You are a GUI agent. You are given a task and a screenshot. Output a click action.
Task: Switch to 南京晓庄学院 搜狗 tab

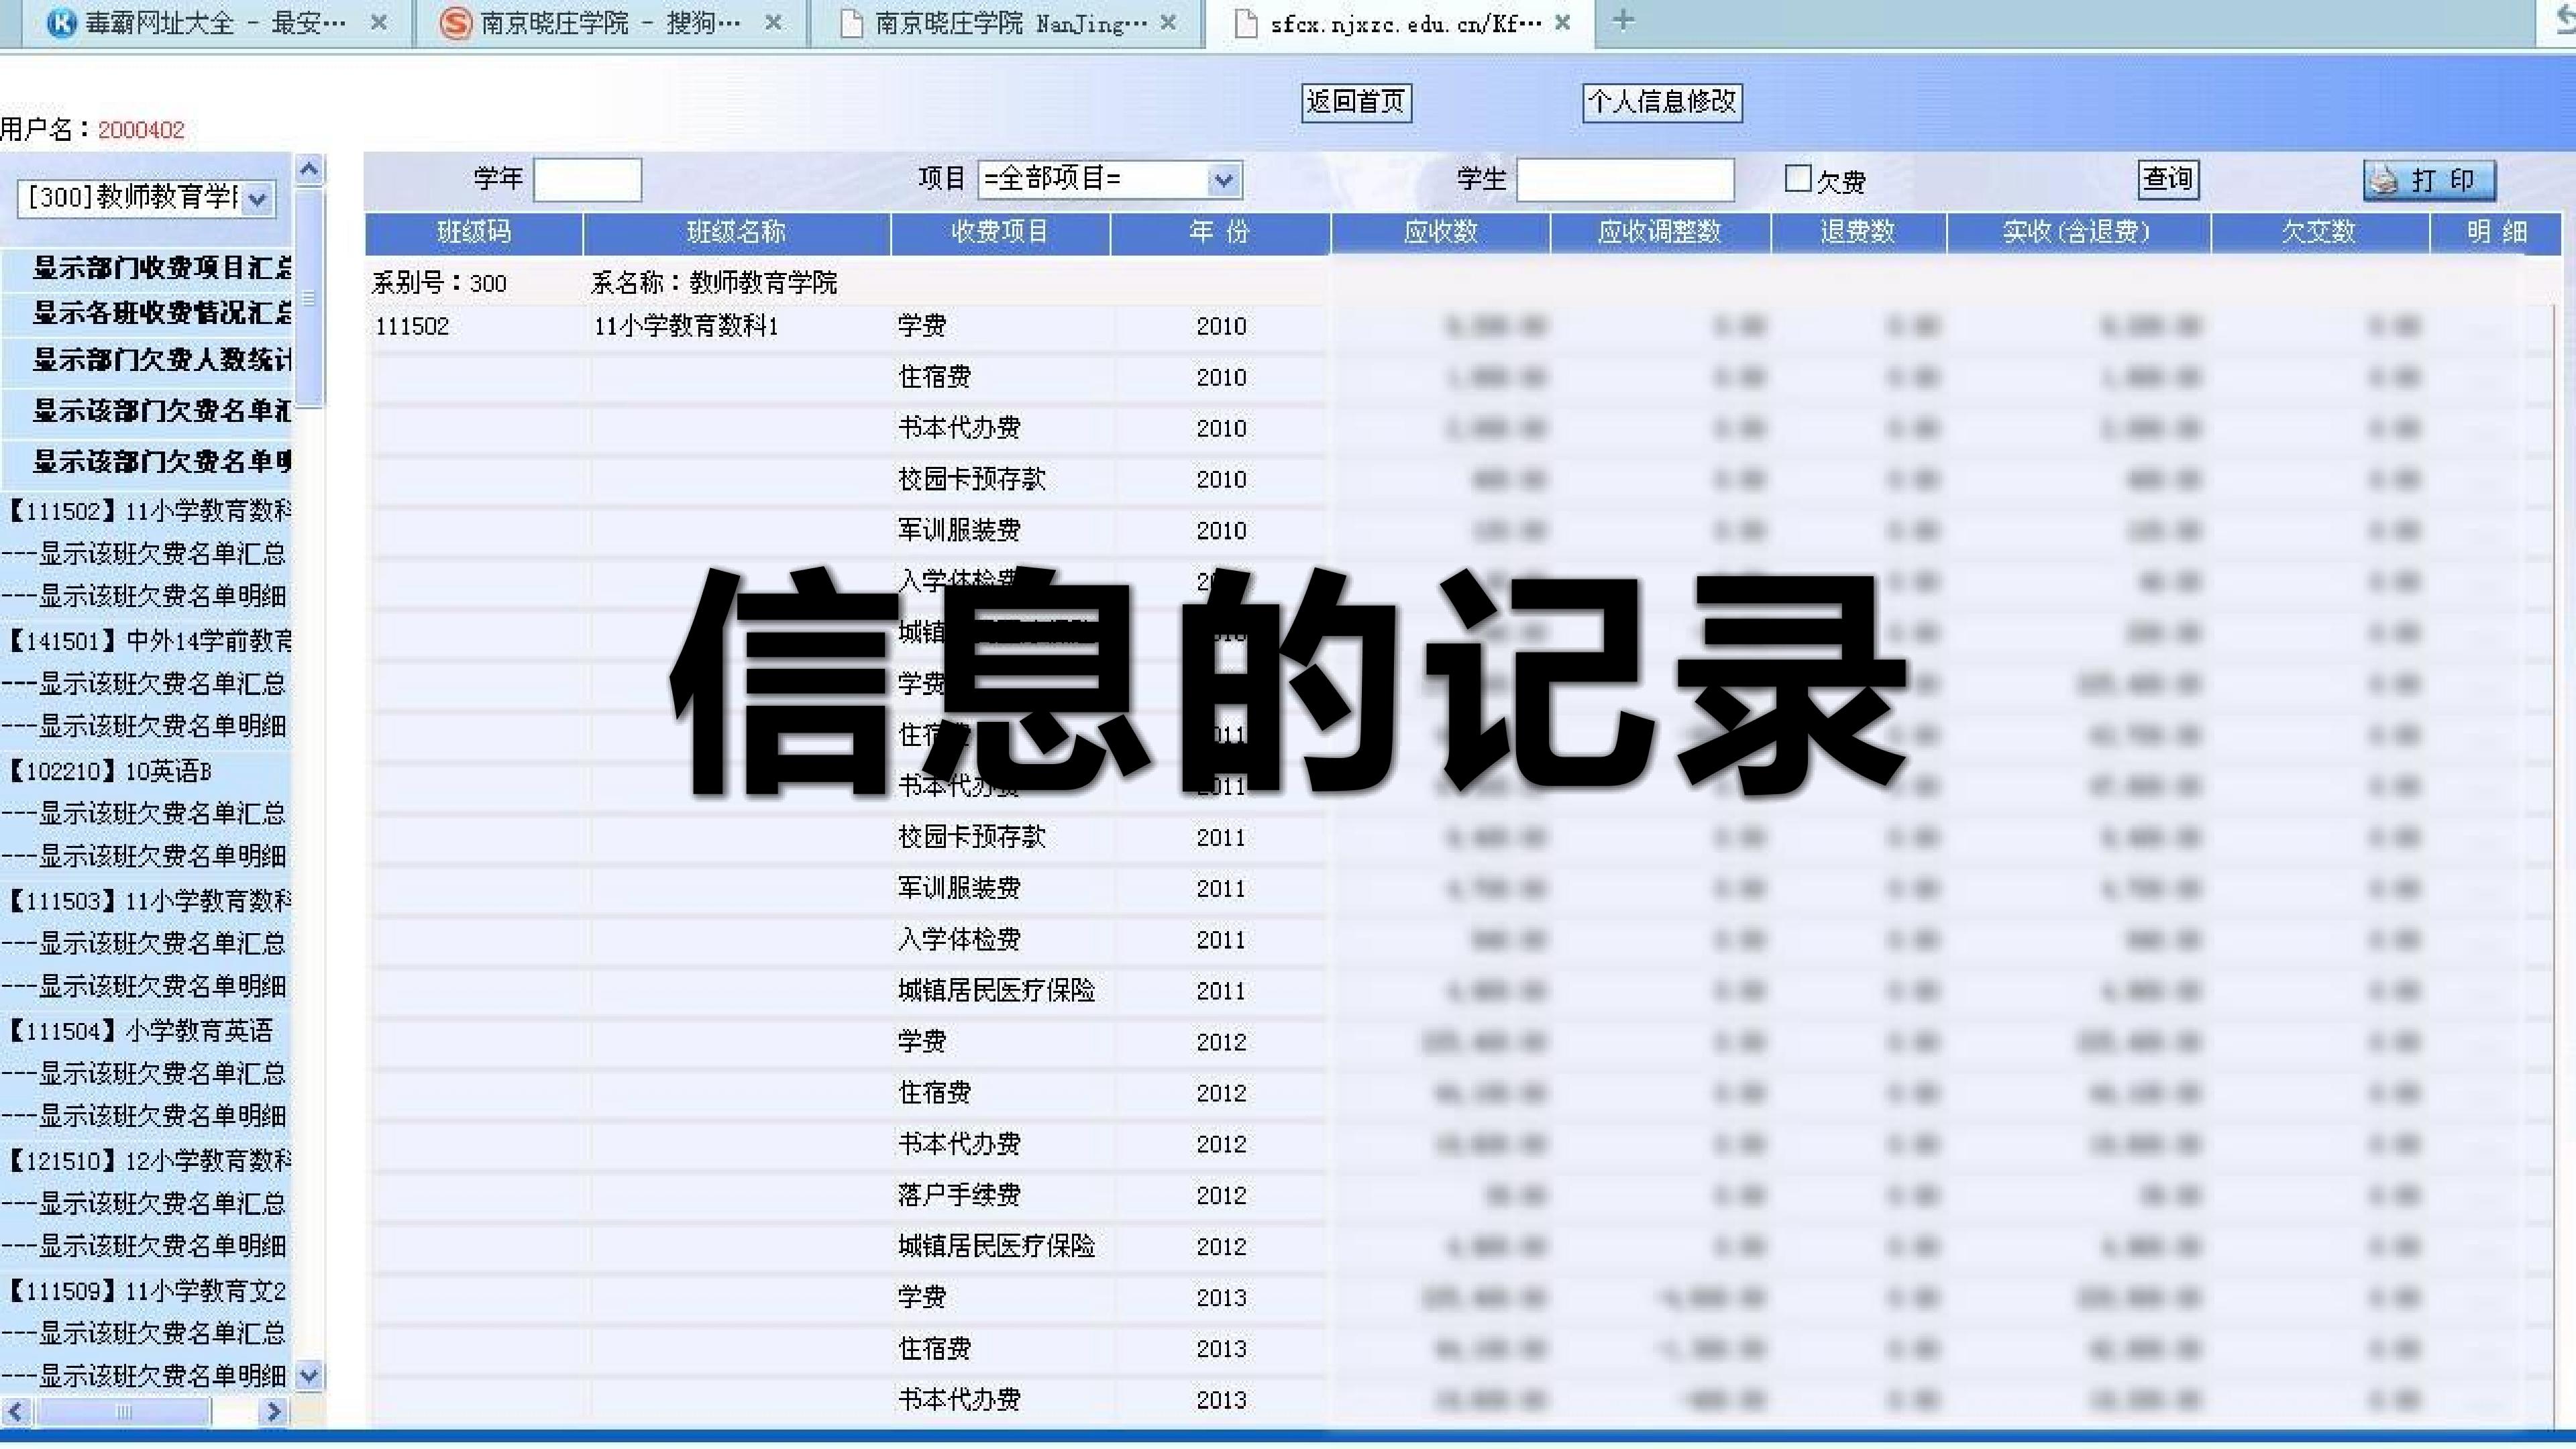[610, 23]
